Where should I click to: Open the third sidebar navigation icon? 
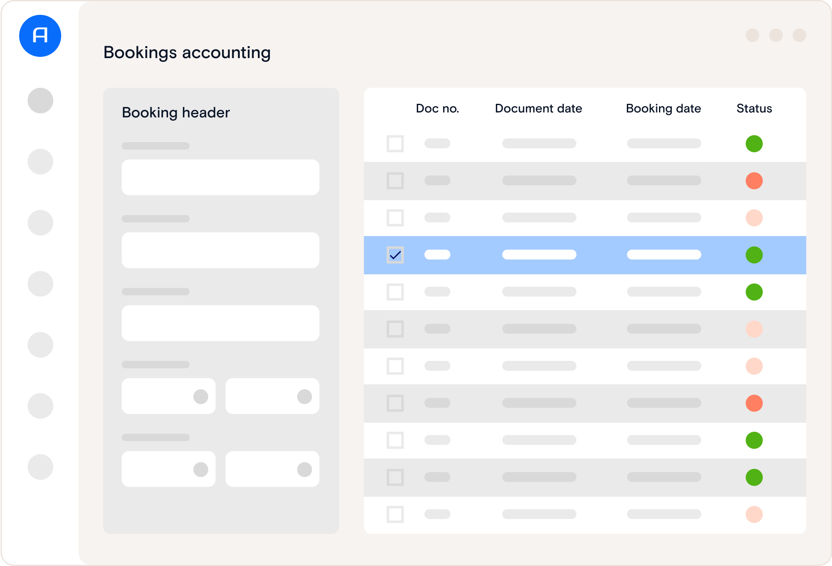[x=40, y=222]
